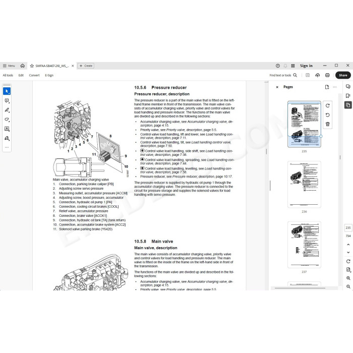Open the Edit menu

(x=21, y=75)
